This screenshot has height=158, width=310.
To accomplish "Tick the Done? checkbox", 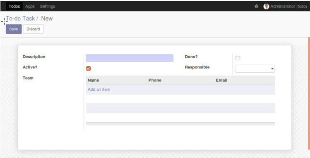I will (238, 58).
